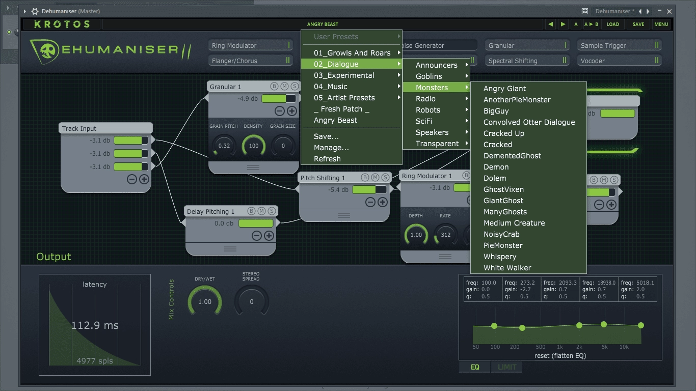Toggle bypass (B) on Granular 1 node
Image resolution: width=696 pixels, height=391 pixels.
tap(274, 87)
